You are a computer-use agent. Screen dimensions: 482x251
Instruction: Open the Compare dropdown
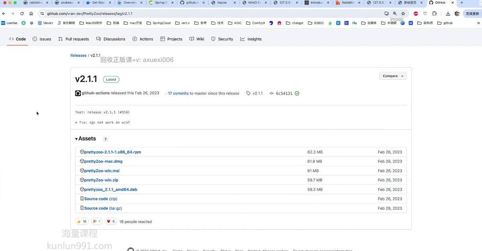pyautogui.click(x=393, y=76)
